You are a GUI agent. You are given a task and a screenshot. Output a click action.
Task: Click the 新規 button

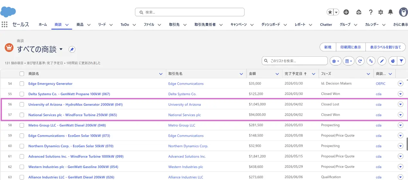pos(328,47)
